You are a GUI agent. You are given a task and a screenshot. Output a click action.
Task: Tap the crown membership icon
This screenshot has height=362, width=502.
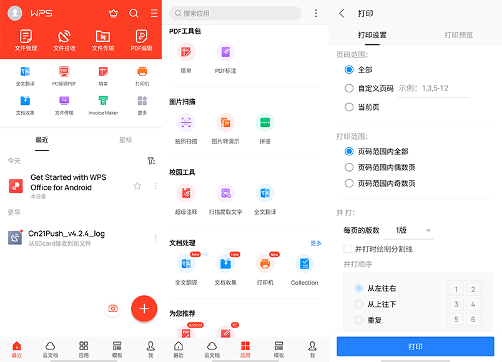tap(113, 13)
